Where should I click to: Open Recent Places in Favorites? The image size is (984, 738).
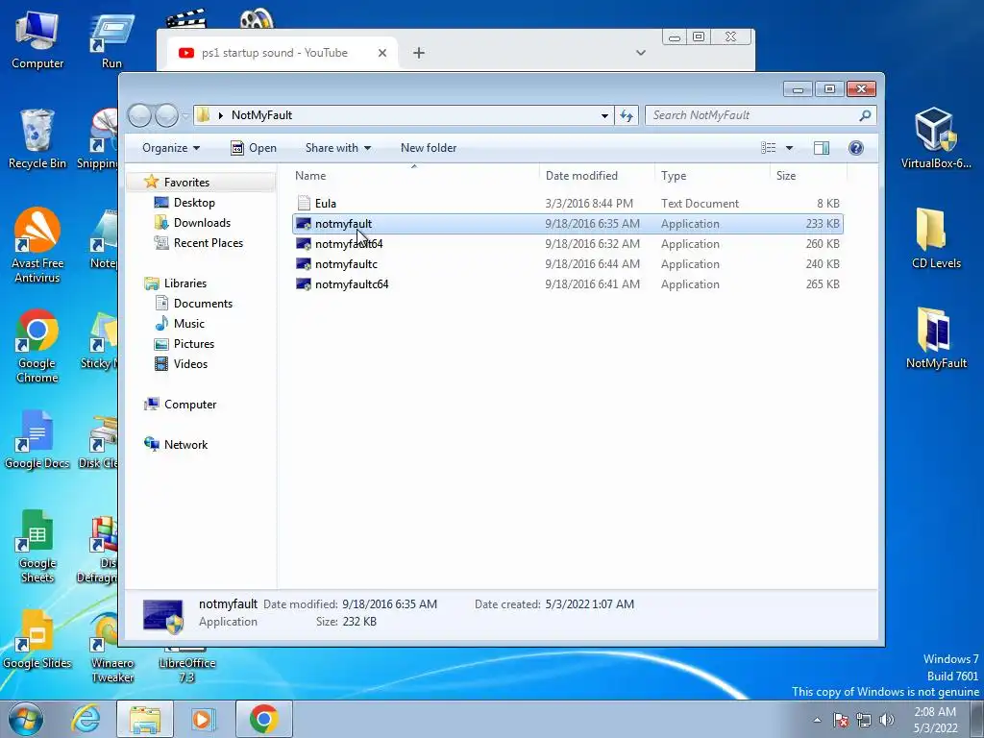click(198, 243)
